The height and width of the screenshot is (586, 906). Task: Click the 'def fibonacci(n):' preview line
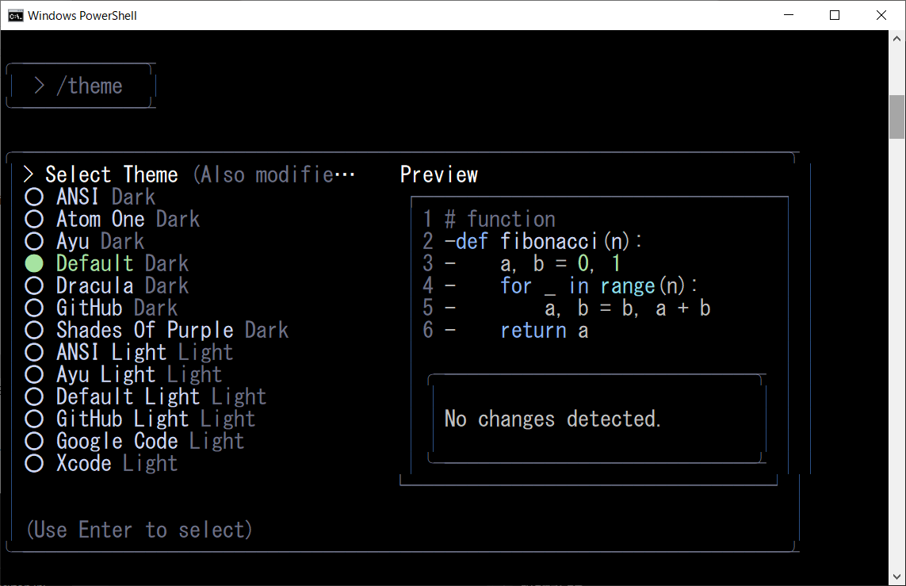[x=549, y=241]
